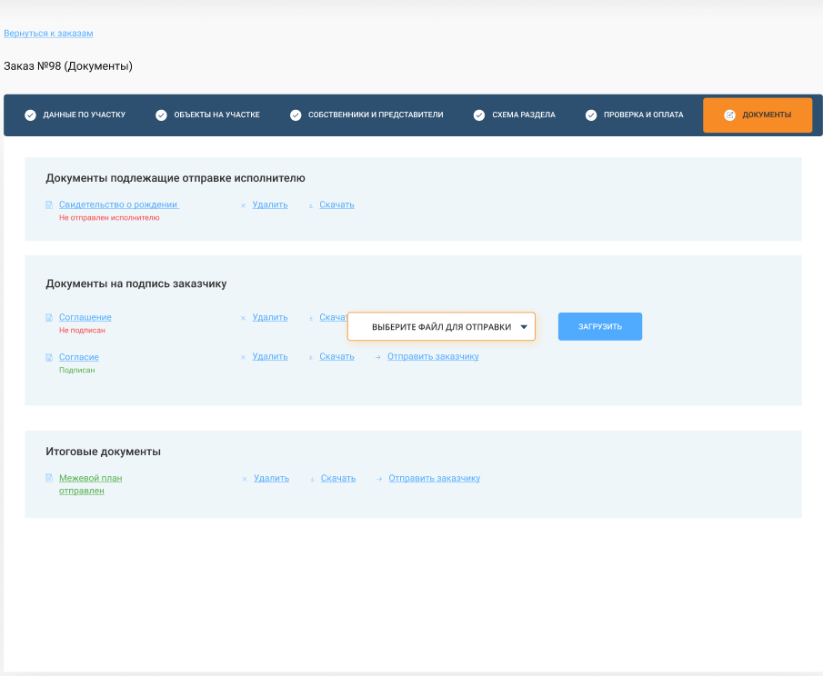The image size is (823, 676).
Task: Open the Согласие document link
Action: pos(79,357)
